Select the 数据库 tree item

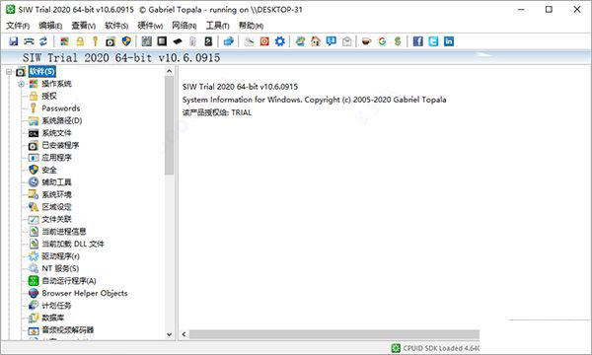pos(53,318)
